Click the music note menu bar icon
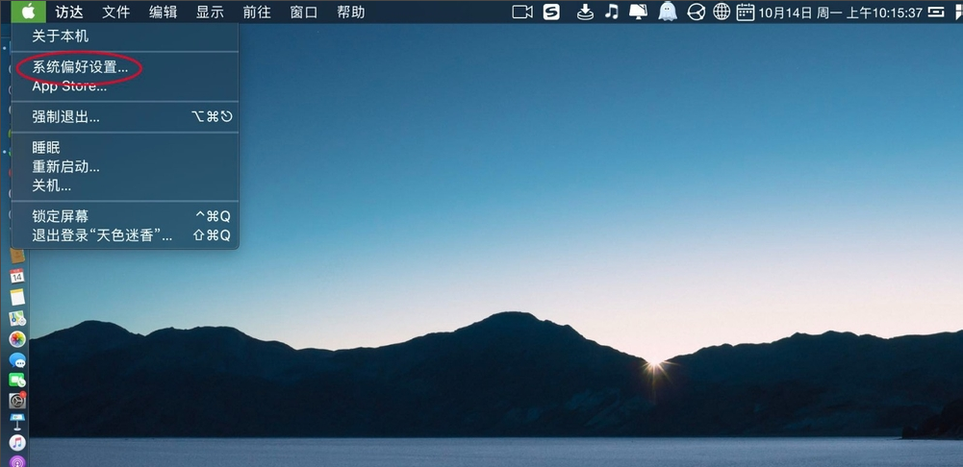 (x=611, y=12)
